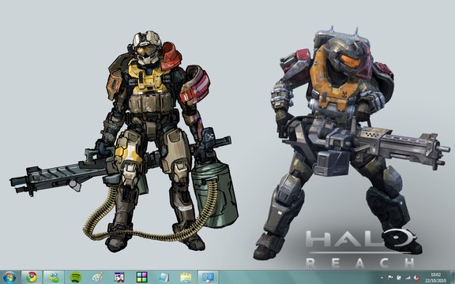Open Paint from the taskbar
455x284 pixels.
[98, 278]
